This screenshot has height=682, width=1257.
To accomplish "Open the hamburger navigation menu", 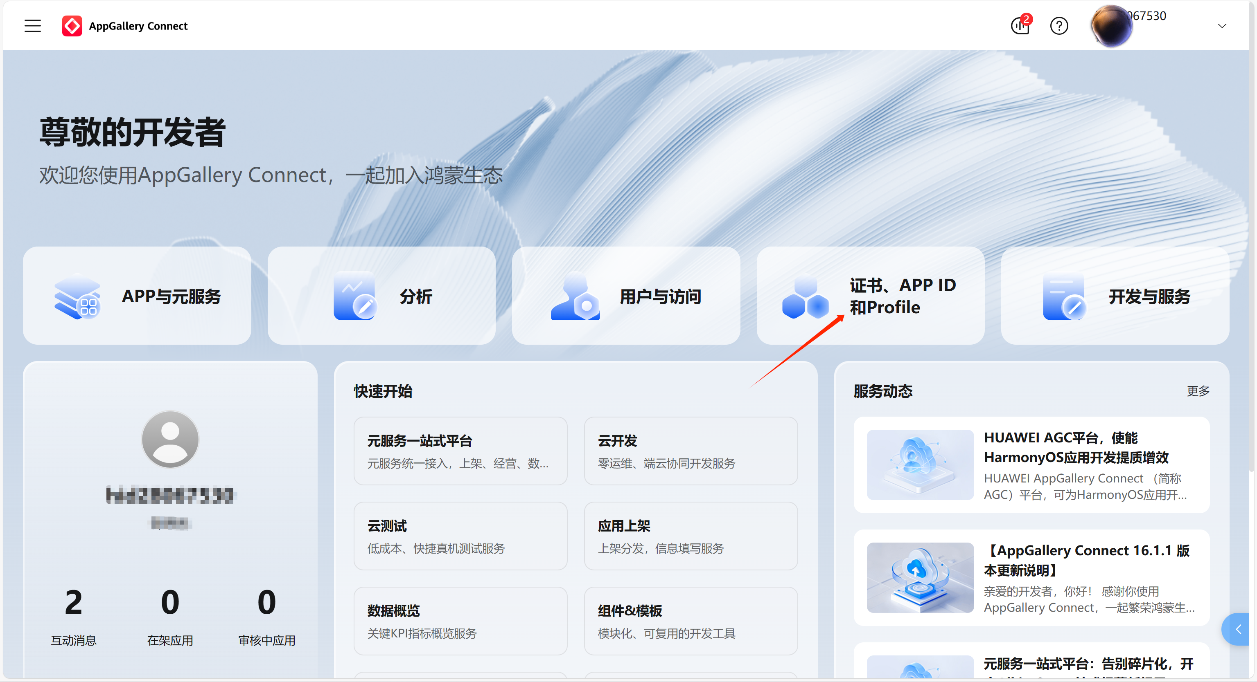I will [x=33, y=26].
